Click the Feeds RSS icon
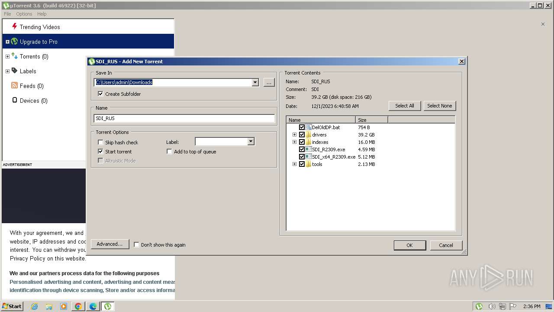The height and width of the screenshot is (312, 554). tap(14, 85)
